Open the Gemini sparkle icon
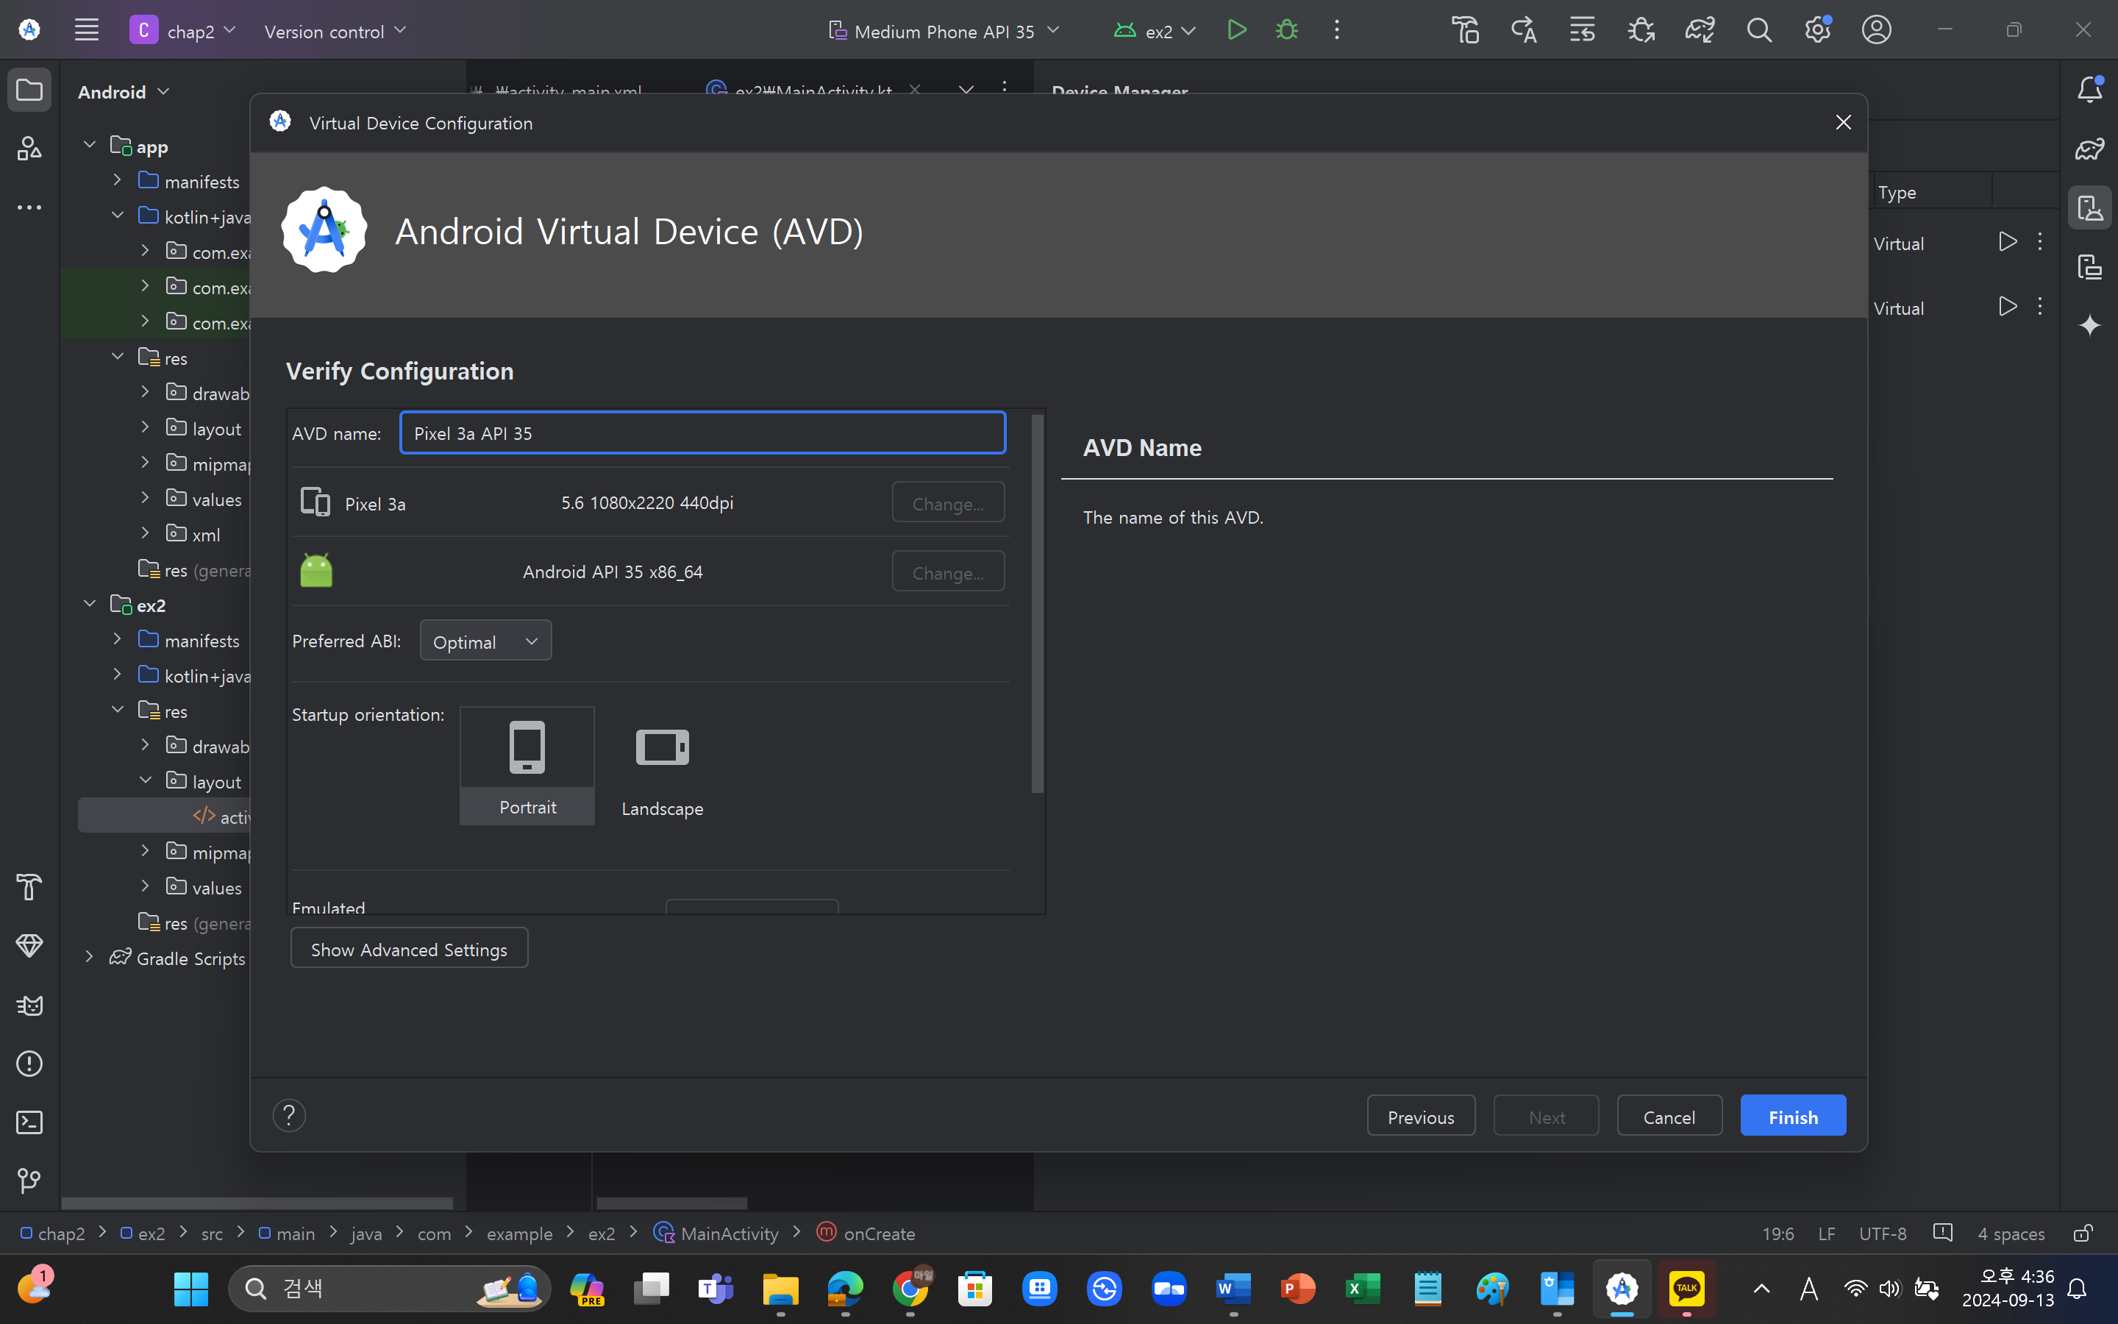Viewport: 2118px width, 1324px height. (2090, 325)
